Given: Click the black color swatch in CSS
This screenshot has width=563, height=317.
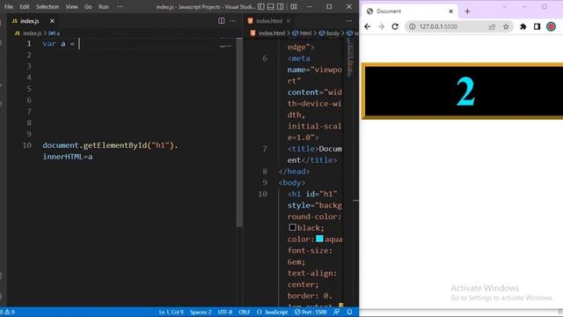Looking at the screenshot, I should (292, 227).
